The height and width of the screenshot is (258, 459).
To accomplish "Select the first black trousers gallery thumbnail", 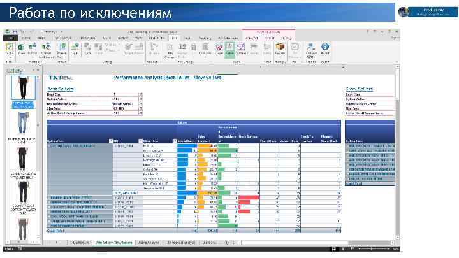I will 23,88.
